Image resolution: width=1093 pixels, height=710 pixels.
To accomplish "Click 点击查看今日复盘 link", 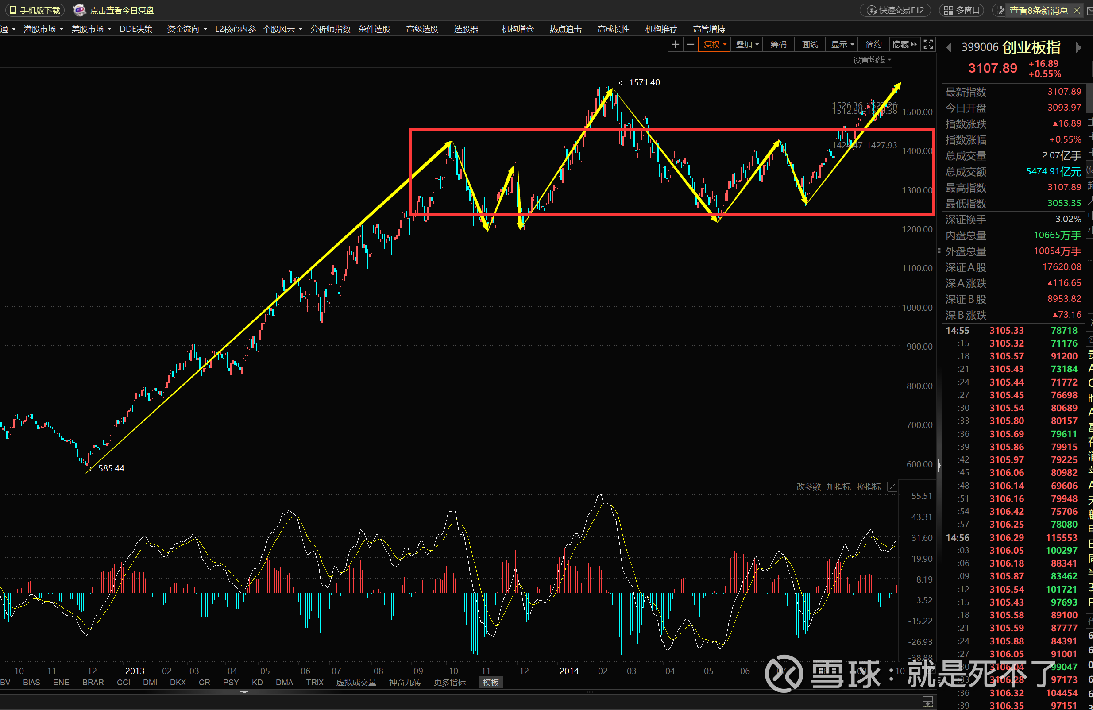I will click(x=122, y=10).
